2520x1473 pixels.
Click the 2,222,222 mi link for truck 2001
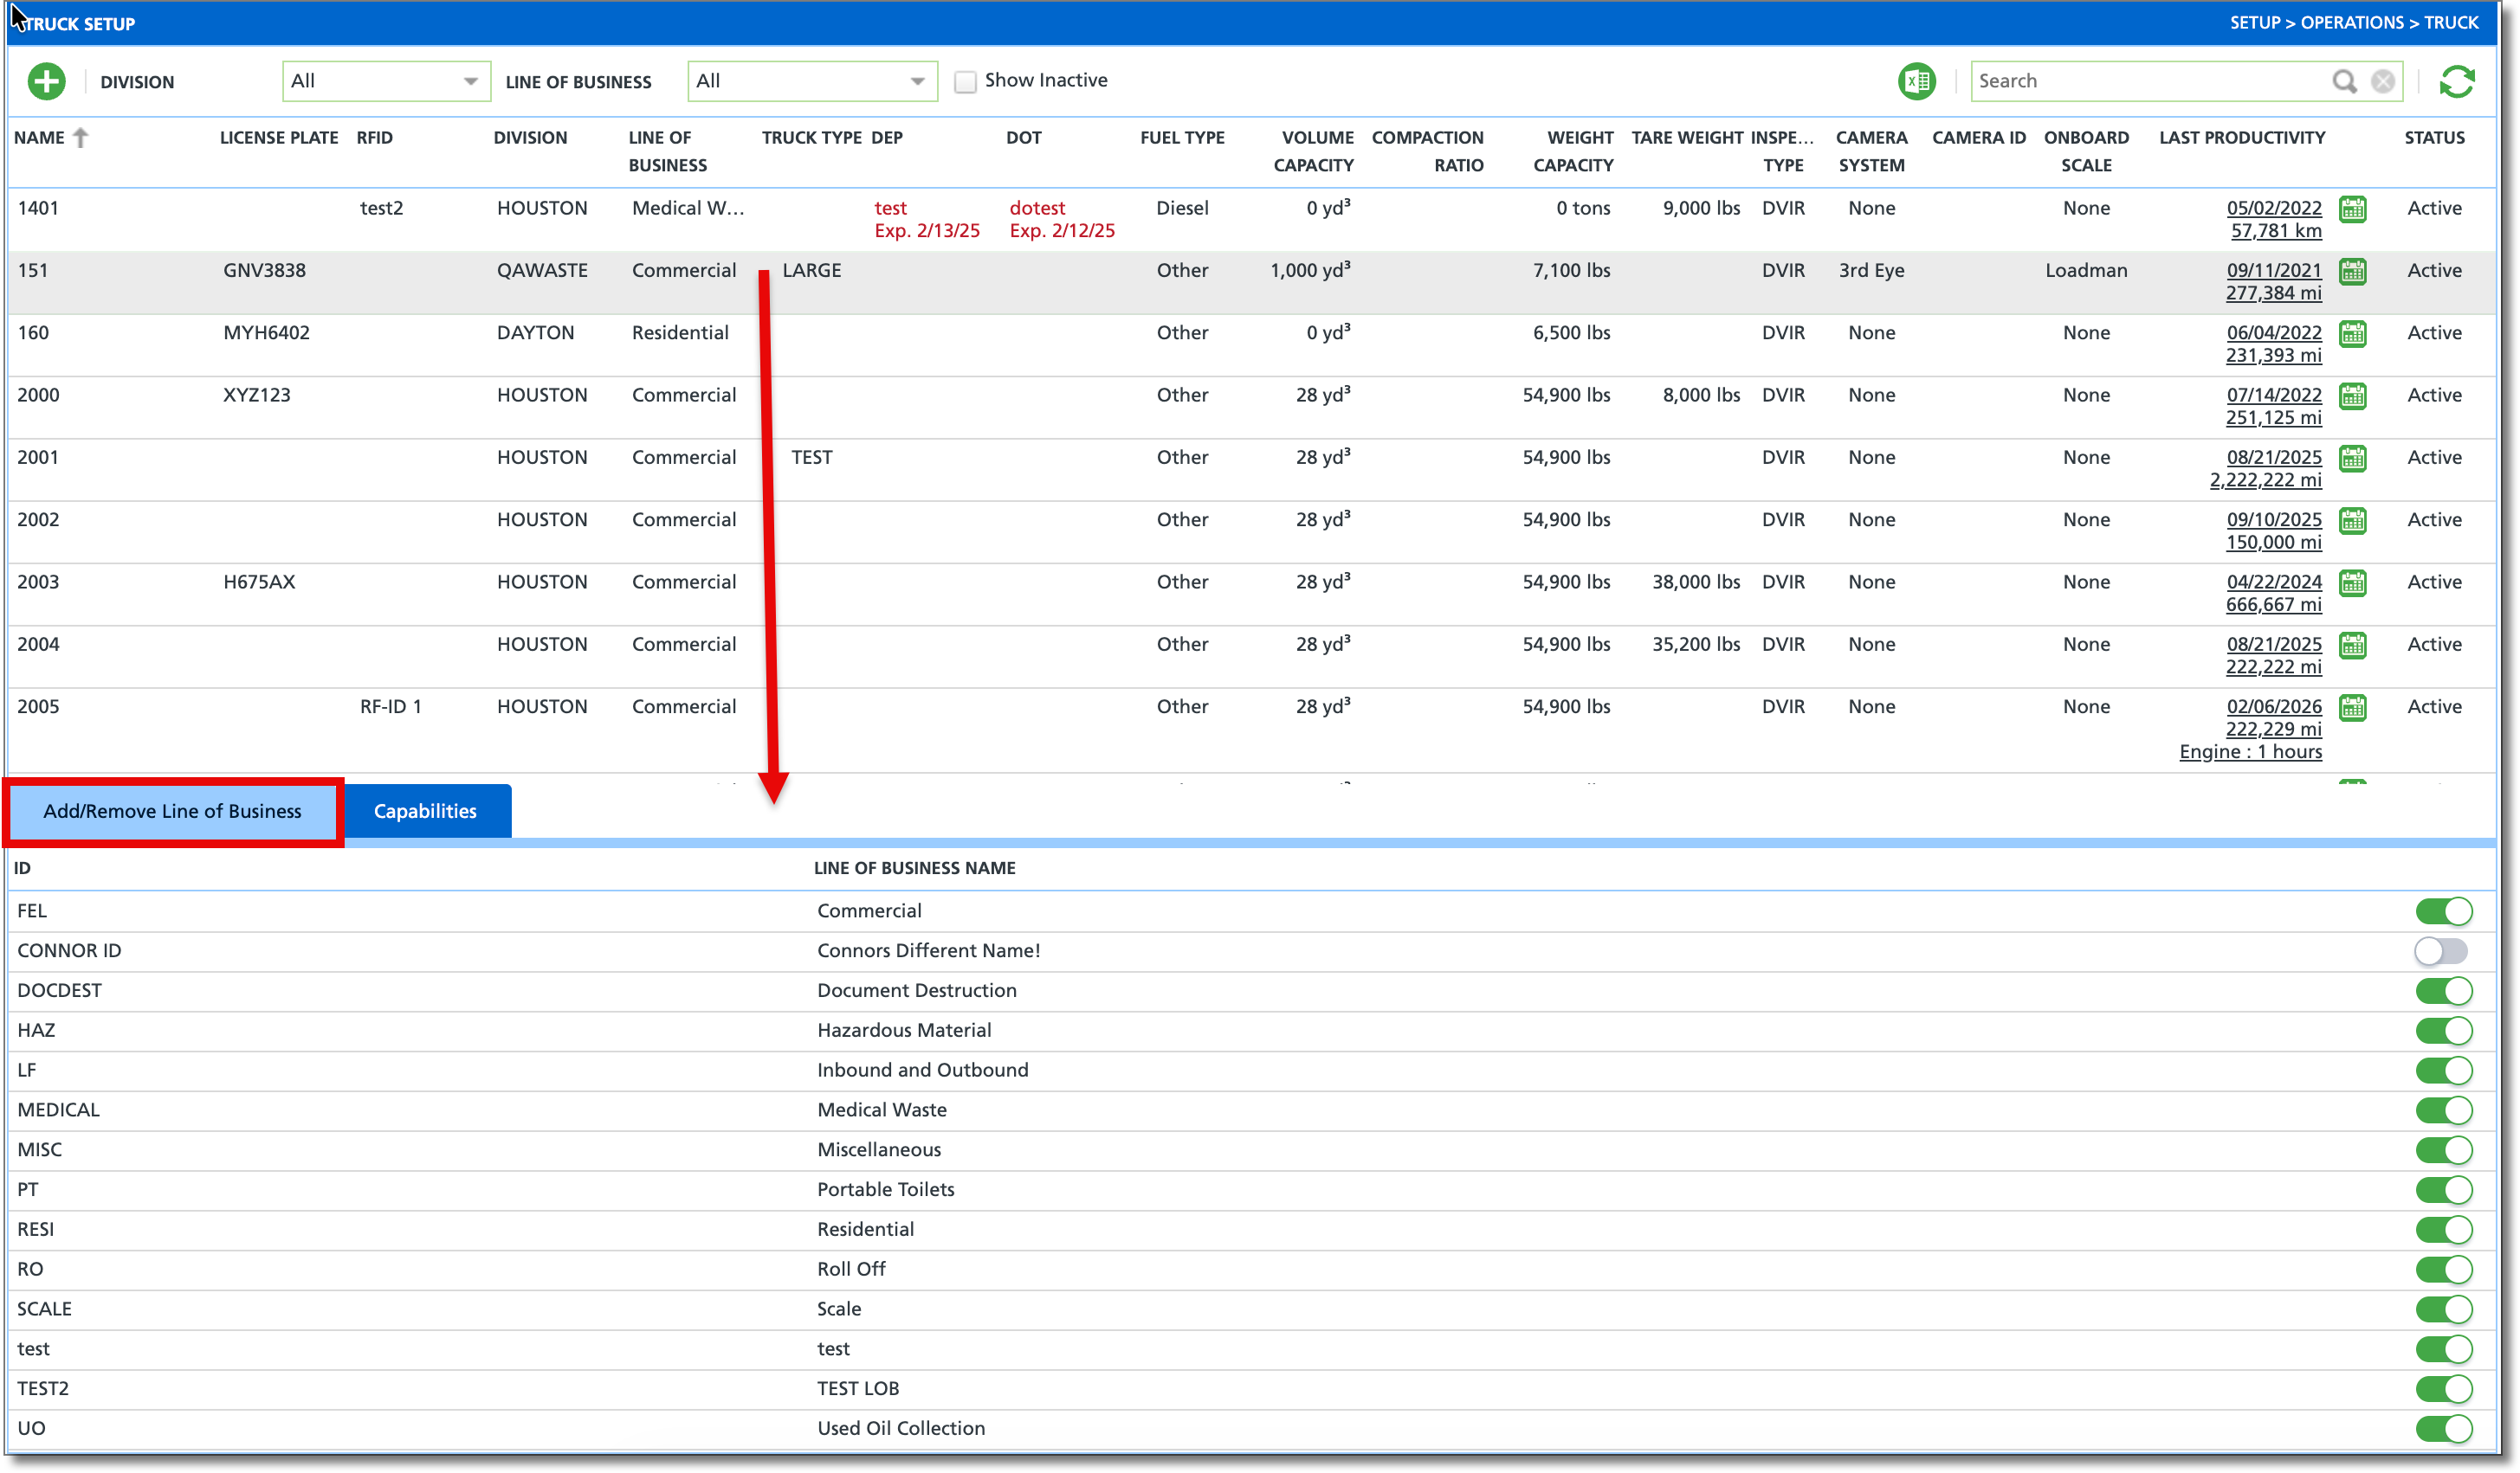(x=2265, y=479)
